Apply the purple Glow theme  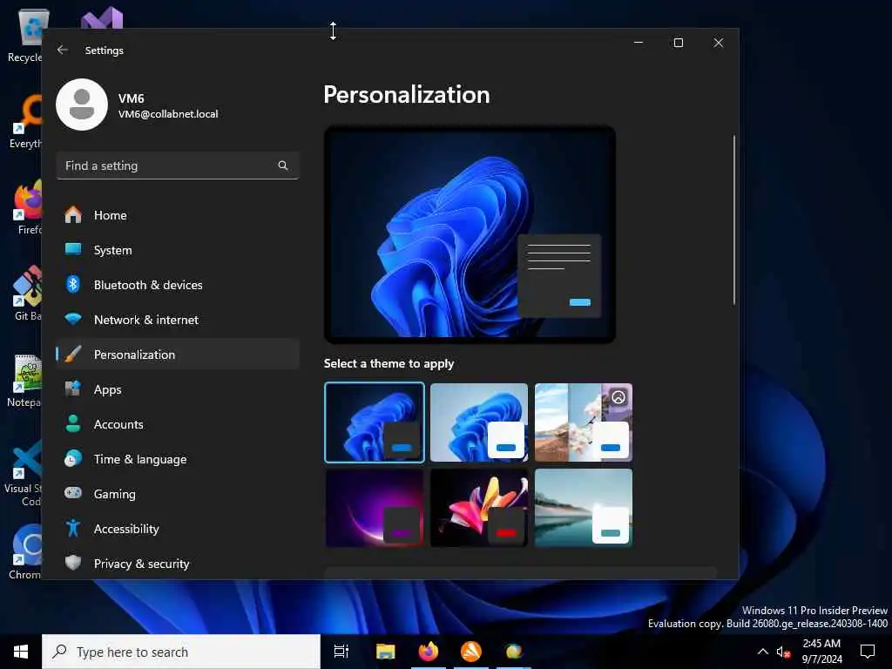pyautogui.click(x=375, y=508)
